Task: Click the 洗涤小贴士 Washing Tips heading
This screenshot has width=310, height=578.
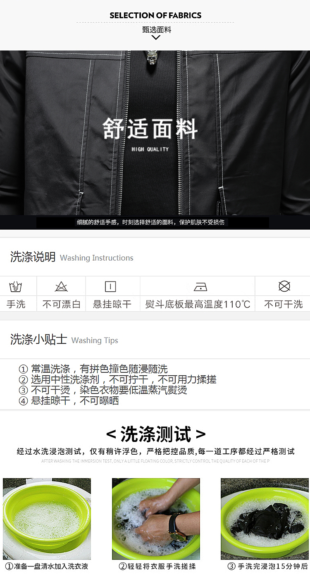Action: pyautogui.click(x=64, y=340)
